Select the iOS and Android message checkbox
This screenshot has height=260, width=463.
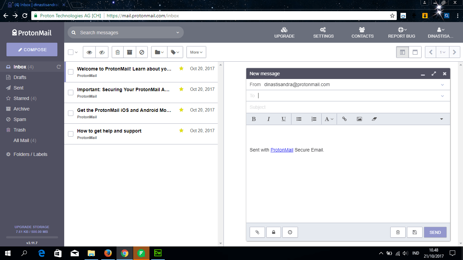[x=71, y=113]
